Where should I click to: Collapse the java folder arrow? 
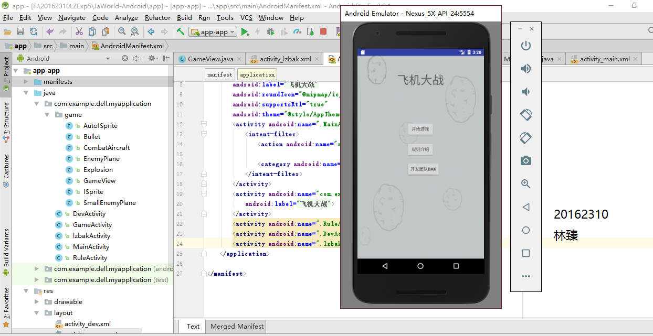(x=26, y=93)
